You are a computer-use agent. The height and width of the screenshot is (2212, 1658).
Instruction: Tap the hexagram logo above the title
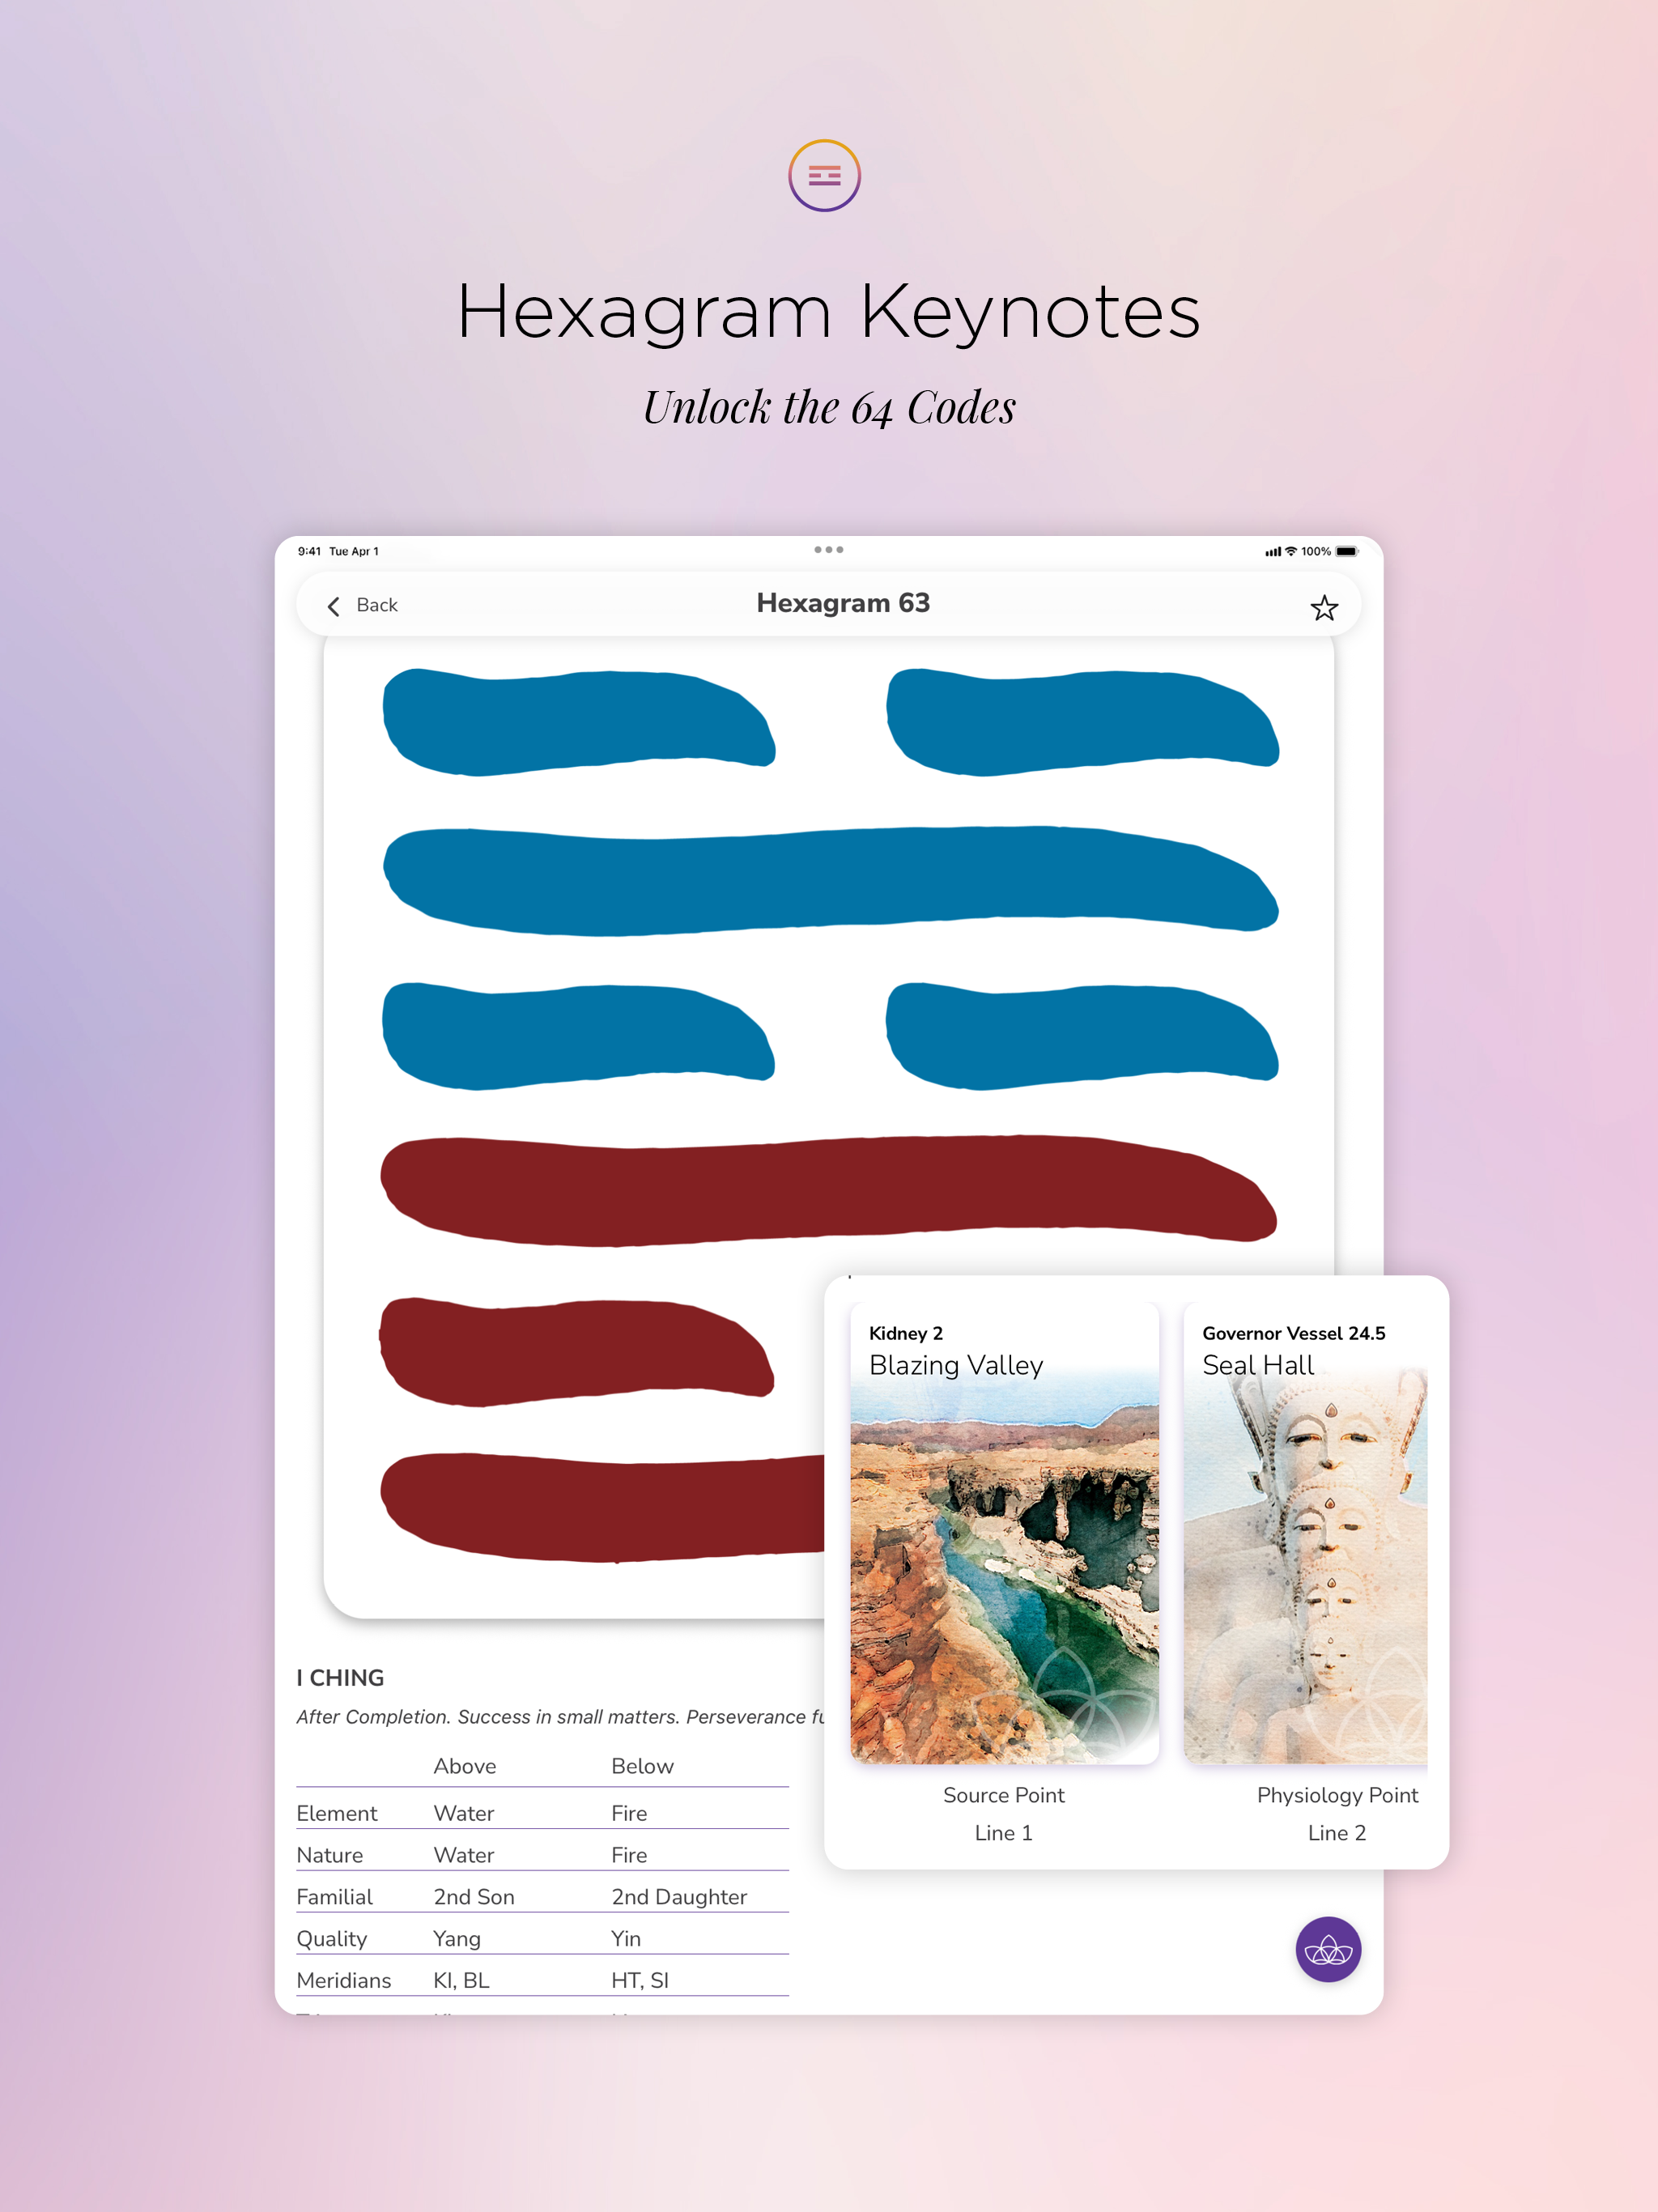(x=824, y=176)
